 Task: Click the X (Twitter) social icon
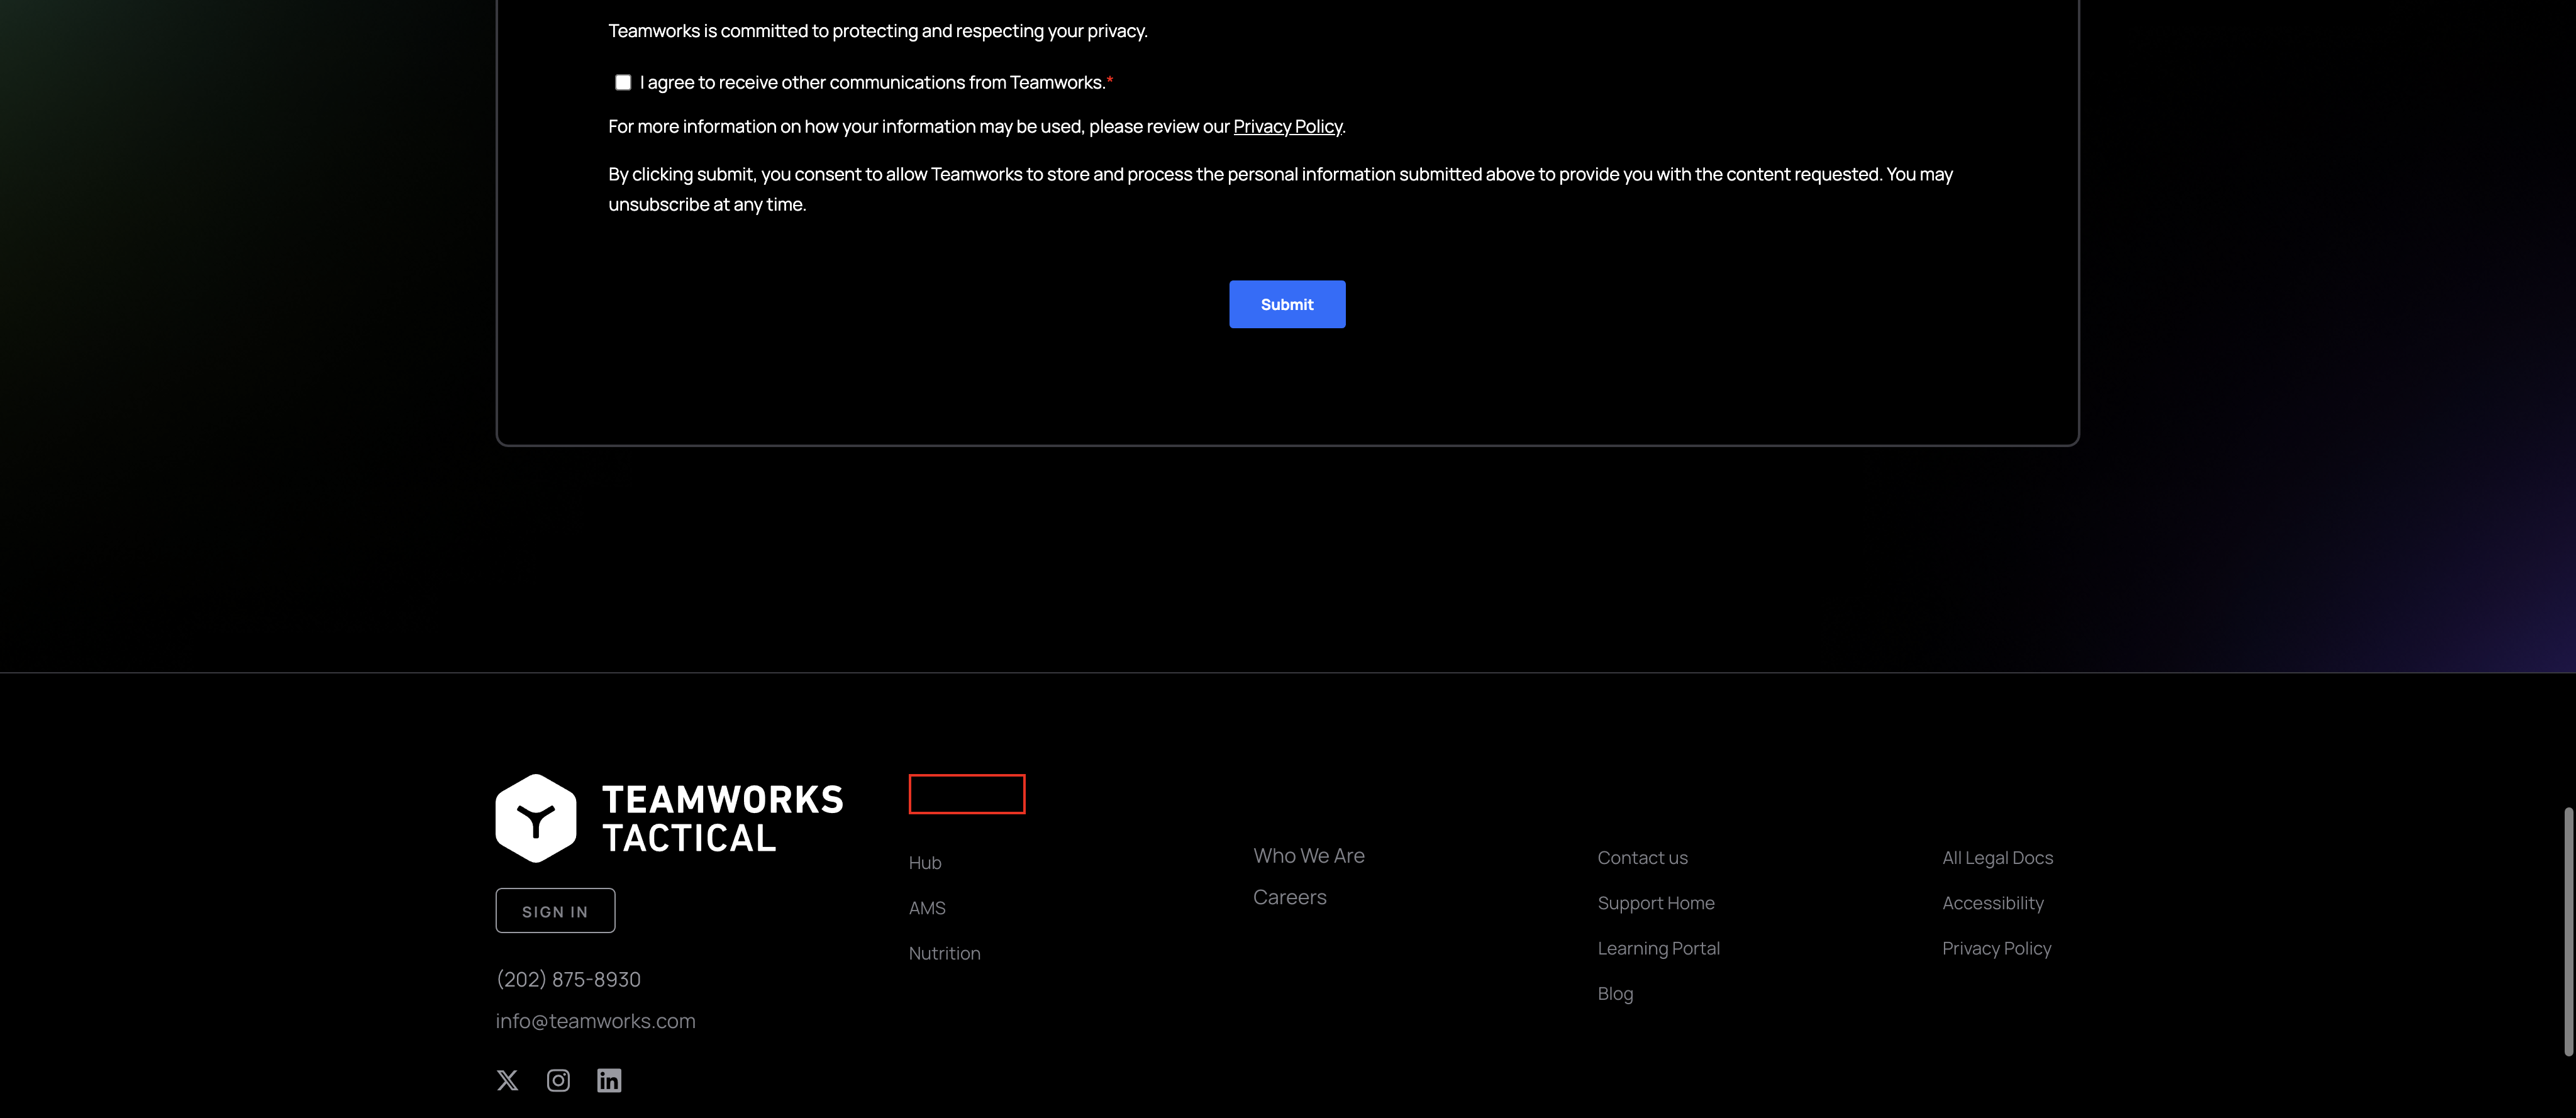click(x=507, y=1080)
